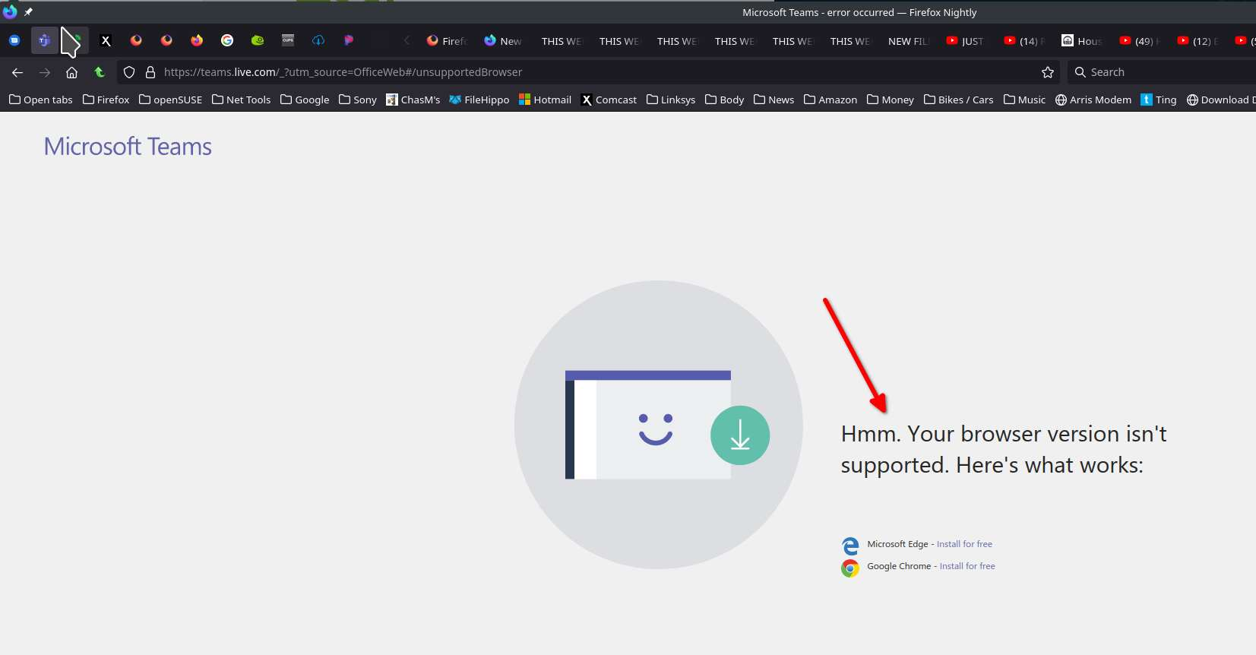Click the 'Google Chrome -' text label
The height and width of the screenshot is (655, 1256).
(902, 566)
